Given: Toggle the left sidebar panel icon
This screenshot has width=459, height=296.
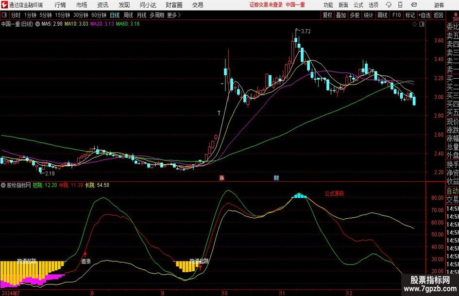Looking at the screenshot, I should 4,15.
